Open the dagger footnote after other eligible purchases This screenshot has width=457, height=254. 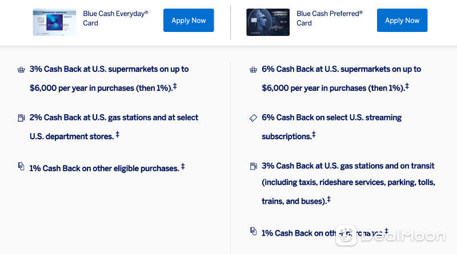click(x=183, y=166)
